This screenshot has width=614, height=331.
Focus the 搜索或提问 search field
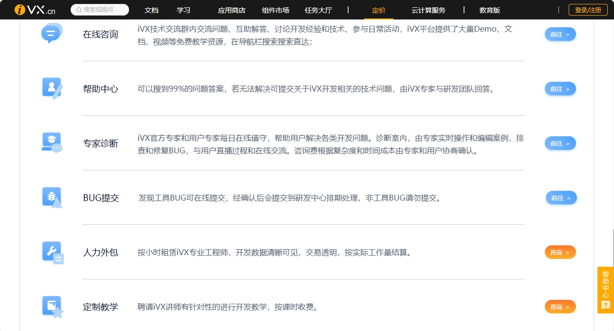[100, 10]
